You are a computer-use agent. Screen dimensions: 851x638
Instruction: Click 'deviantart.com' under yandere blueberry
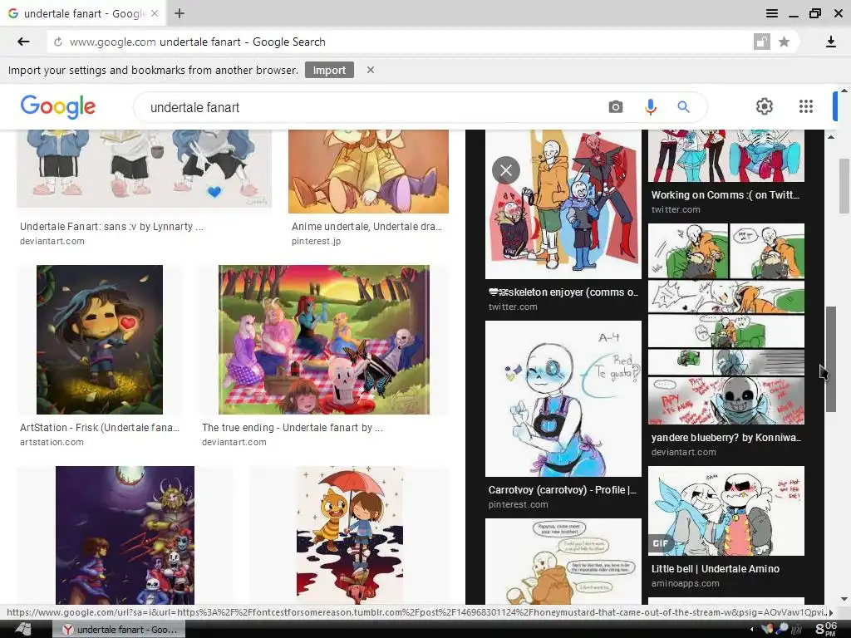click(683, 453)
